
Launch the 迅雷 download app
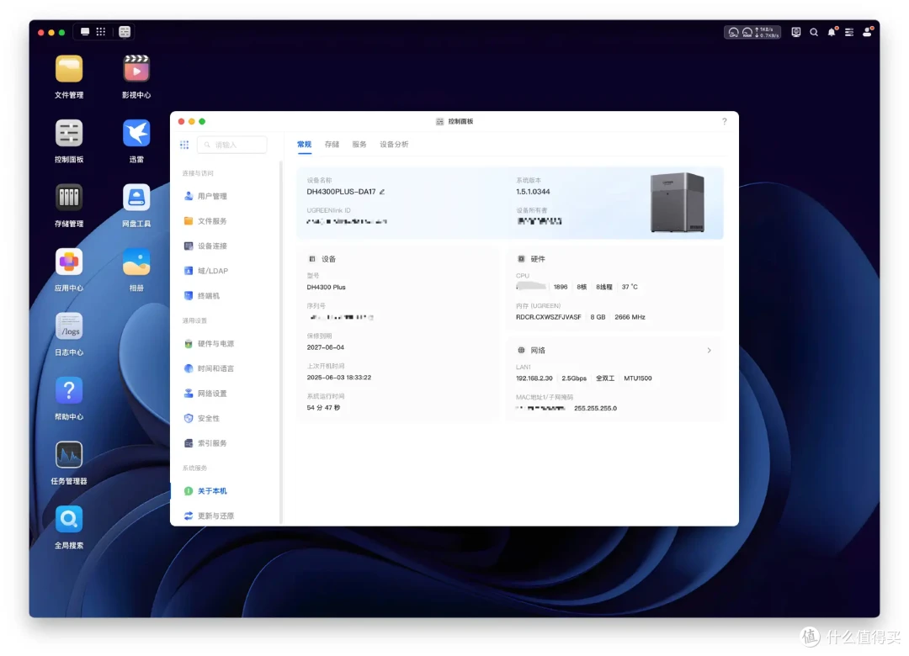coord(136,133)
